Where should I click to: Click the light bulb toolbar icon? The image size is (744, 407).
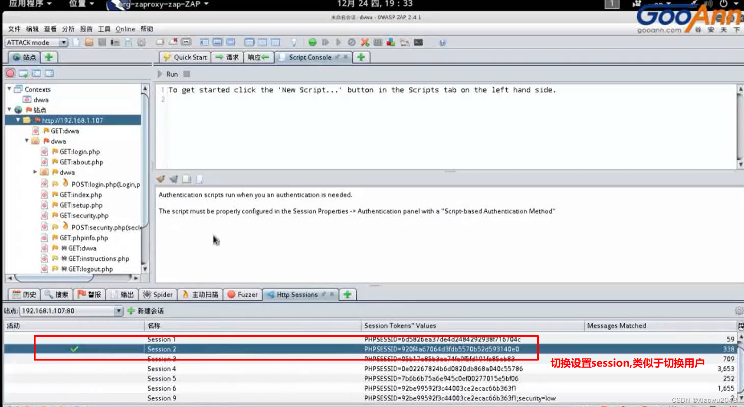coord(294,42)
